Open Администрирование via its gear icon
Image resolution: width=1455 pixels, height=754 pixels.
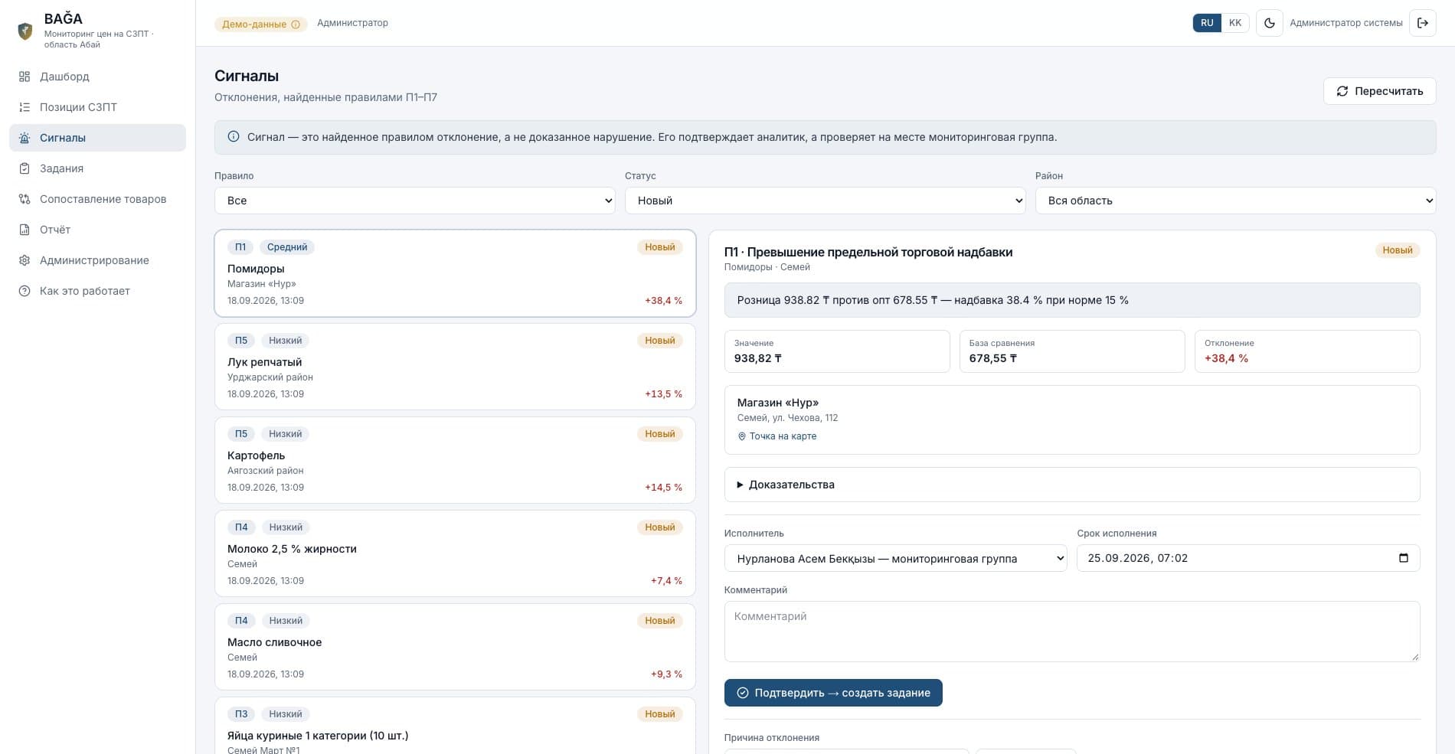(25, 260)
